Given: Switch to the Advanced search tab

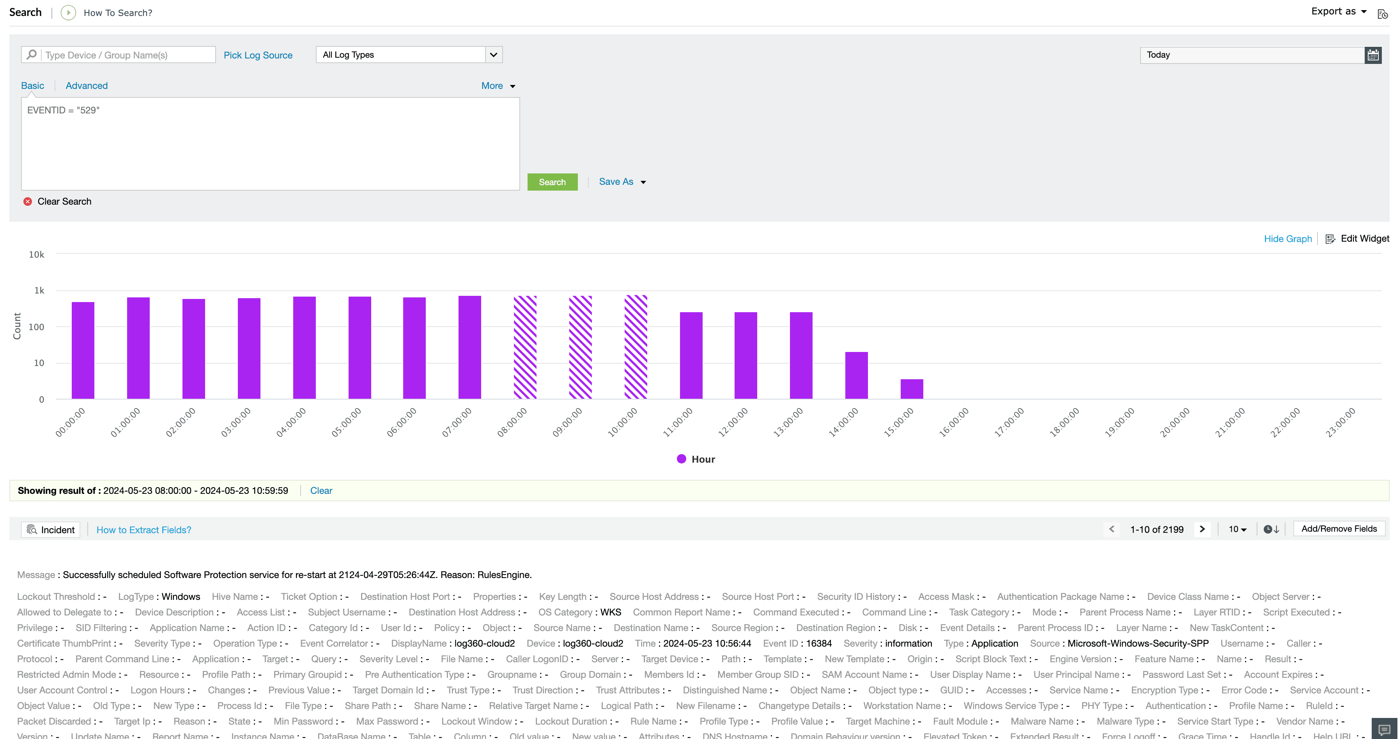Looking at the screenshot, I should (86, 85).
